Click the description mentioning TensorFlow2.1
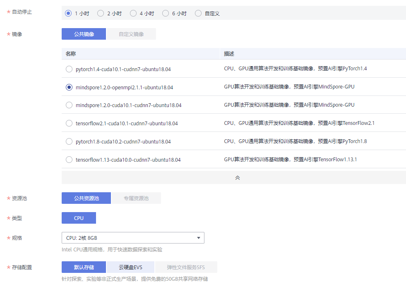Viewport: 406px width, 289px height. 299,123
